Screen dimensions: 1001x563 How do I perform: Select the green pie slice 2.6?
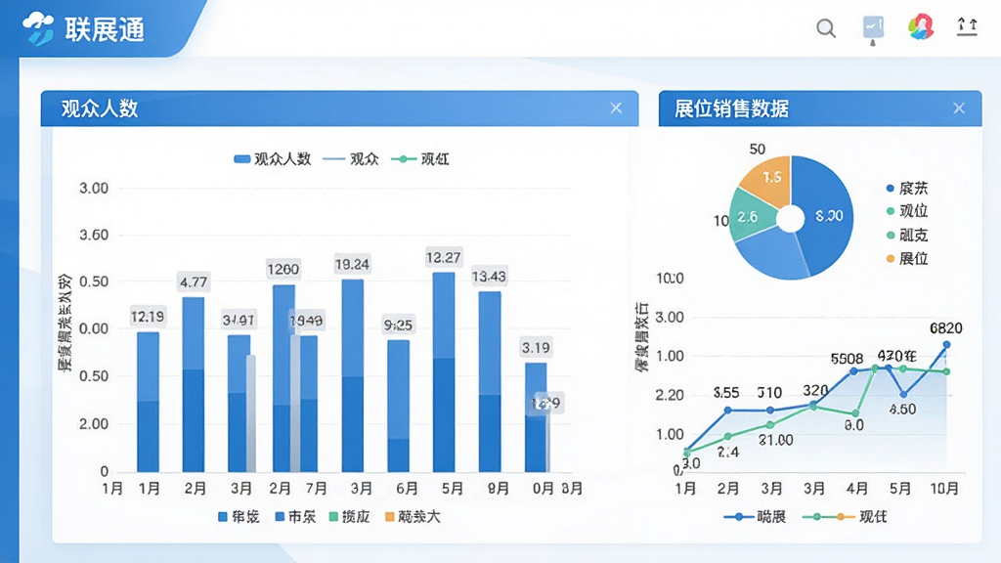(x=748, y=217)
